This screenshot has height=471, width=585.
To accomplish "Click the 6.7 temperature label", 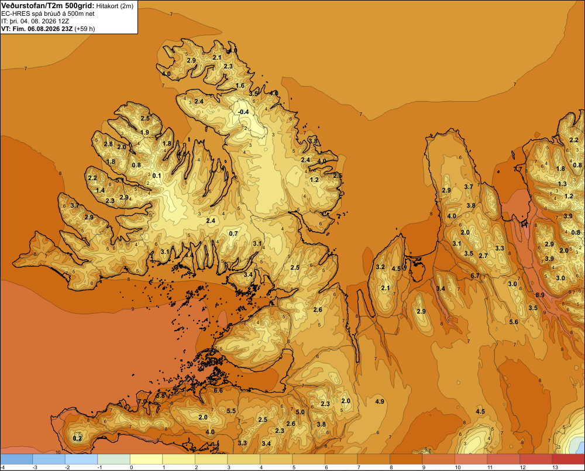I will click(475, 276).
